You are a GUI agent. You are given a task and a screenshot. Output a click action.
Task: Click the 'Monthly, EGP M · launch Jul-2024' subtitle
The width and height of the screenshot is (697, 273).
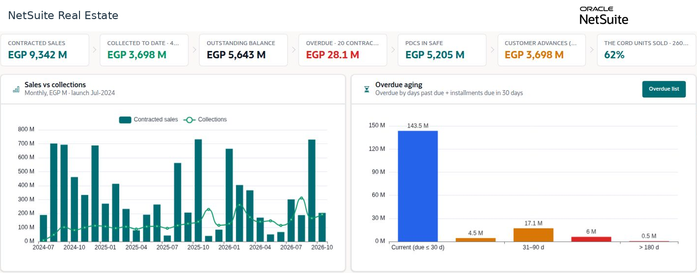pos(70,93)
